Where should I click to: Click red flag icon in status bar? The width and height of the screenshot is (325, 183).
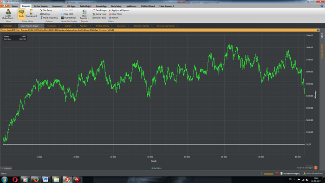tap(277, 173)
